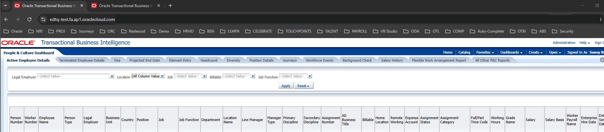
Task: Switch to Position Details tab
Action: tap(261, 60)
